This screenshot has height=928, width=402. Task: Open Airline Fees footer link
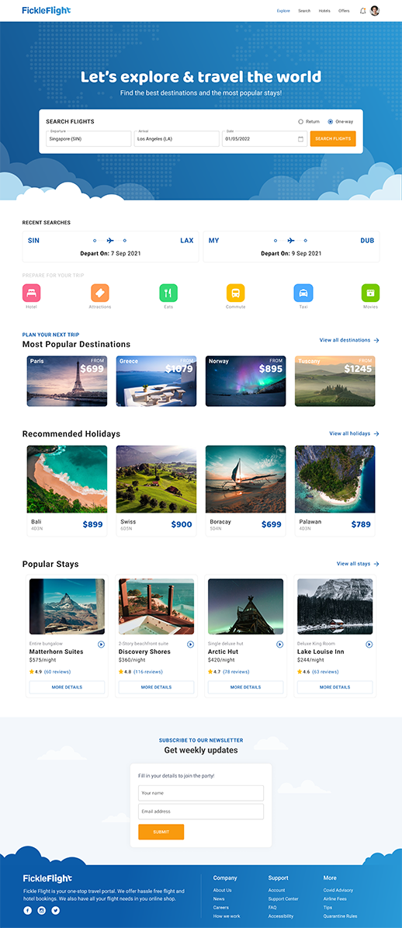tap(335, 899)
